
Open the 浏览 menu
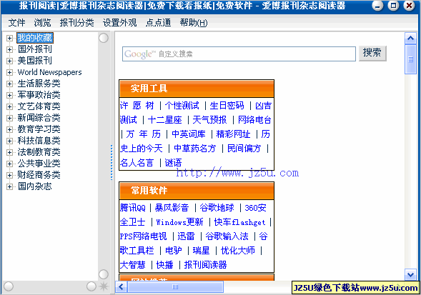42,23
